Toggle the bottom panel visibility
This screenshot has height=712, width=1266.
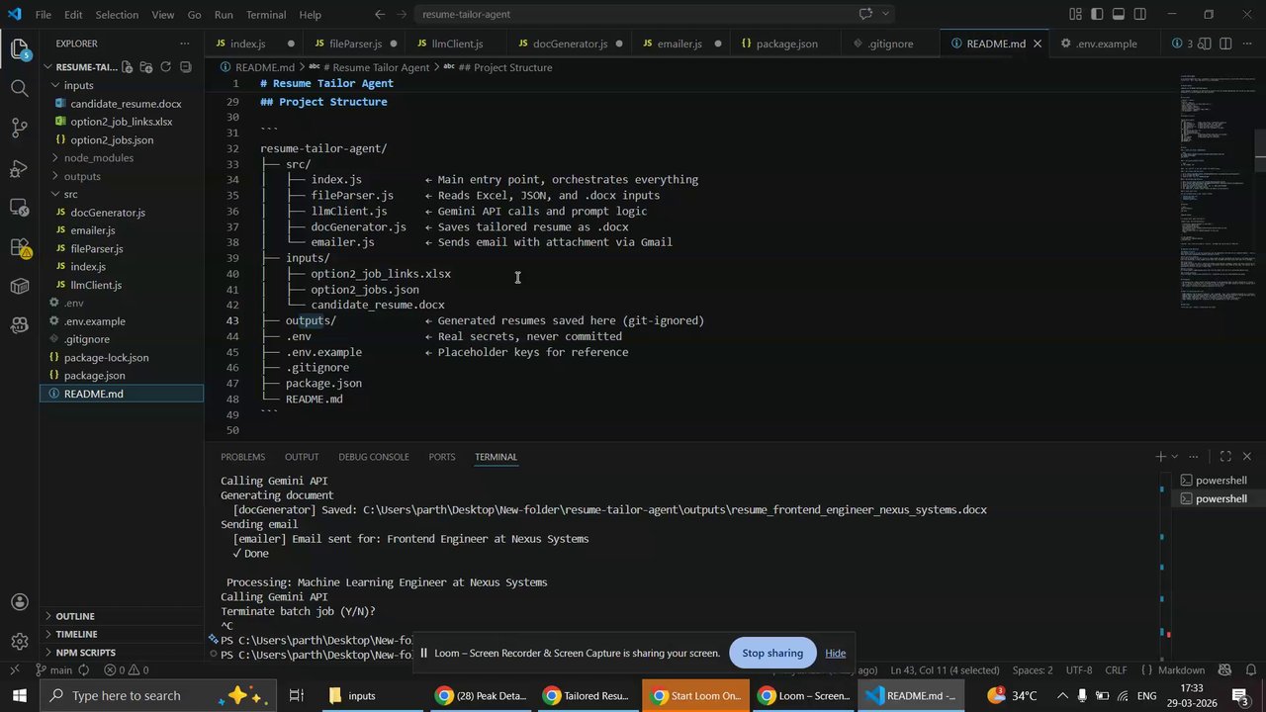point(1119,14)
